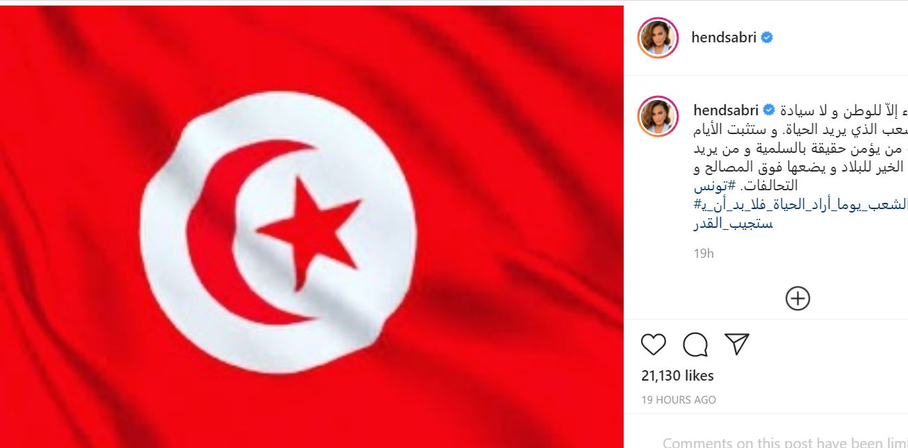Like the post with the heart icon
Screen dimensions: 908x448
point(653,345)
